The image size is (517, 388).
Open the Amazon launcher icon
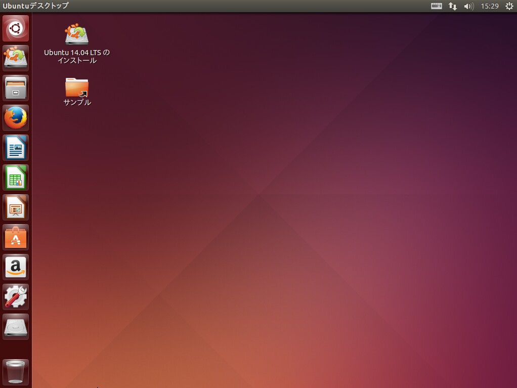tap(16, 267)
